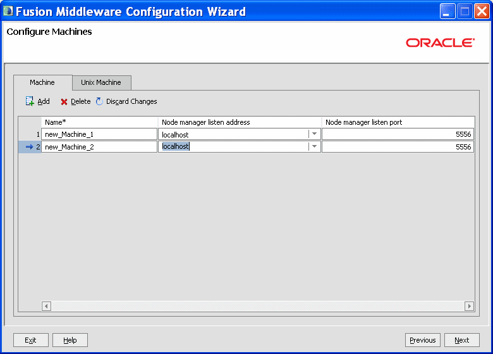Image resolution: width=493 pixels, height=354 pixels.
Task: Click the new_Machine_2 name field
Action: pos(99,147)
